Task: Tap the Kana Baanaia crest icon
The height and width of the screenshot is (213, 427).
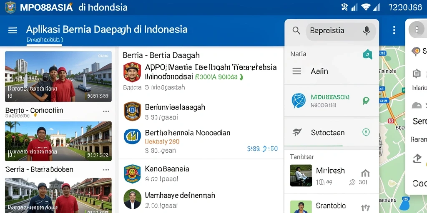Action: [x=132, y=173]
